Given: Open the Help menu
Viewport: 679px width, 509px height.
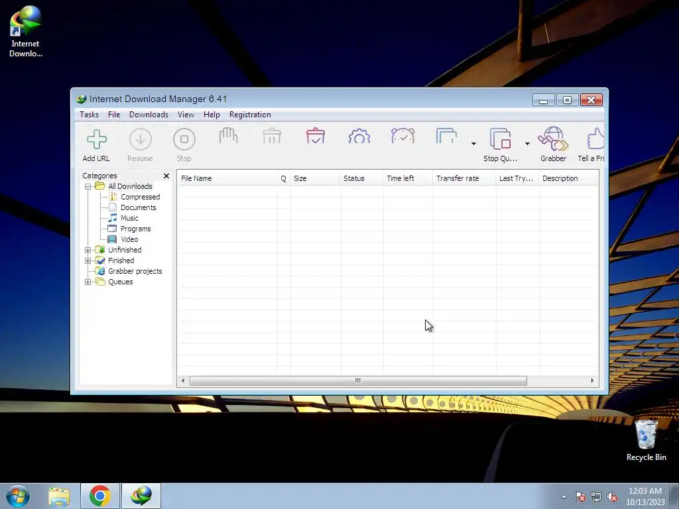Looking at the screenshot, I should tap(212, 115).
